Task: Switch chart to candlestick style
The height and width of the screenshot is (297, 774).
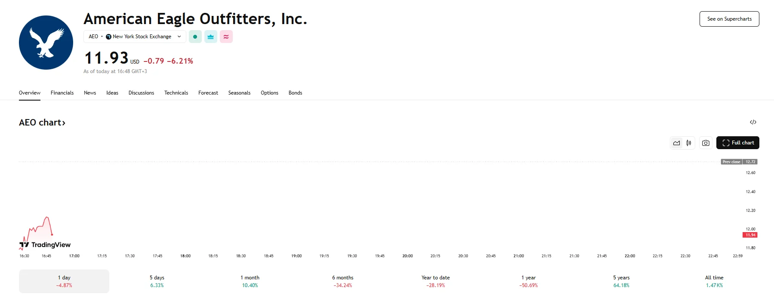Action: (689, 143)
